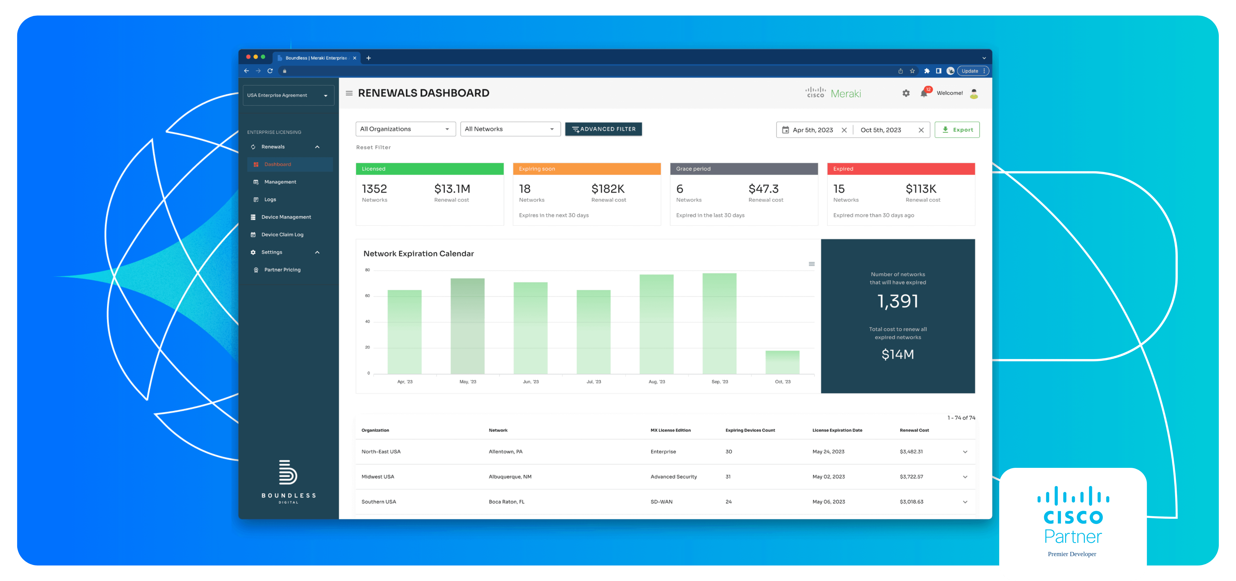The width and height of the screenshot is (1236, 581).
Task: Open the All Organizations dropdown
Action: point(405,128)
